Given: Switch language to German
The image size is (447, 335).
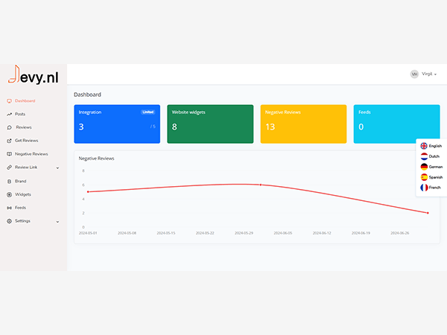Looking at the screenshot, I should click(x=436, y=167).
